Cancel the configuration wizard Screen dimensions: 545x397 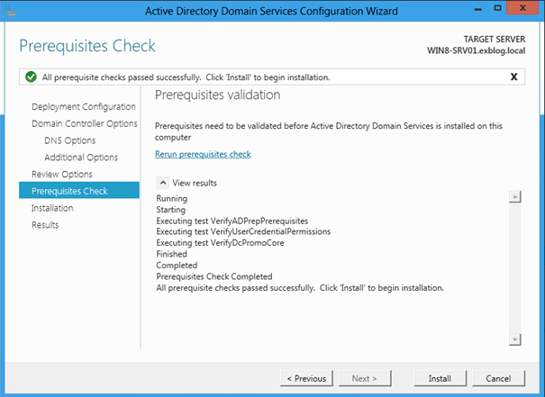[x=498, y=378]
